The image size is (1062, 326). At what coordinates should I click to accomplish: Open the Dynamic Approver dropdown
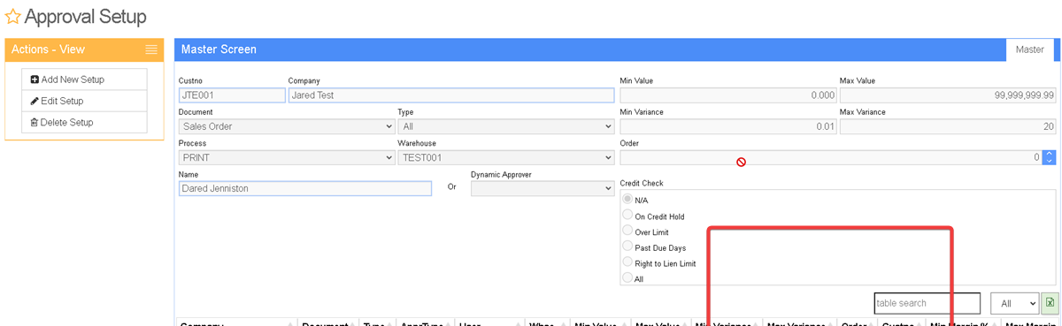pos(543,188)
